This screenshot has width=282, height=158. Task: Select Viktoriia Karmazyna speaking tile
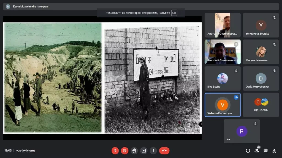223,105
